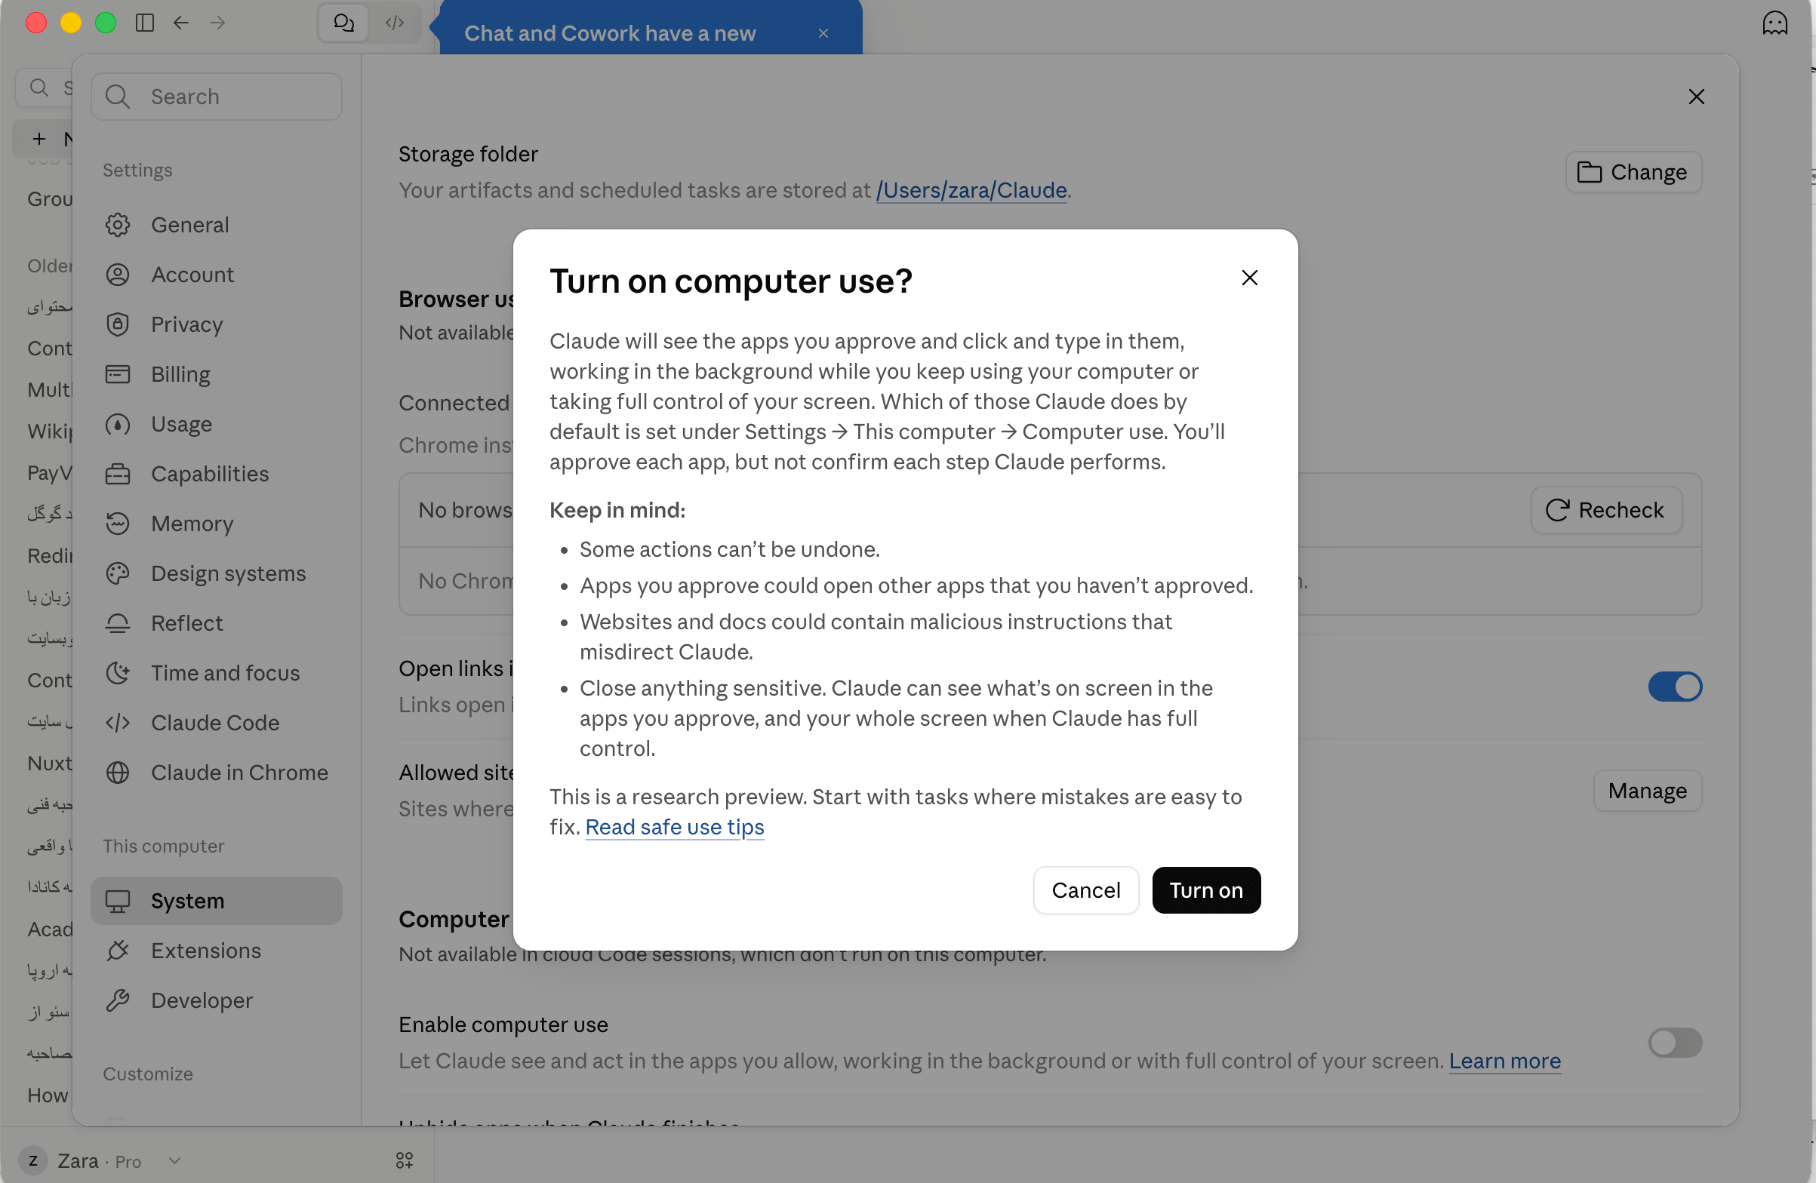This screenshot has width=1816, height=1183.
Task: Open Account settings
Action: (x=217, y=275)
